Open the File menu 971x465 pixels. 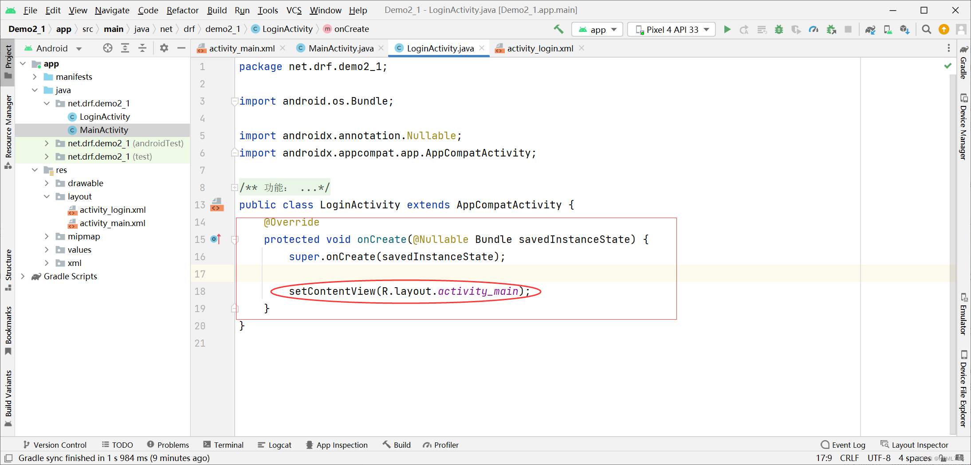pyautogui.click(x=30, y=10)
